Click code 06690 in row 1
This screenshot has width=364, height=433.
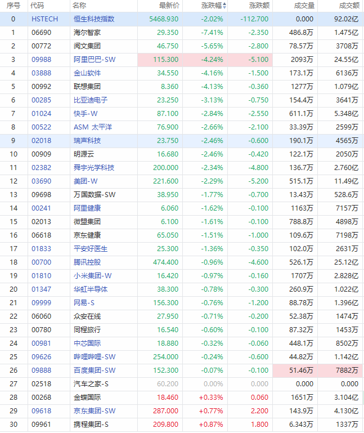point(42,33)
